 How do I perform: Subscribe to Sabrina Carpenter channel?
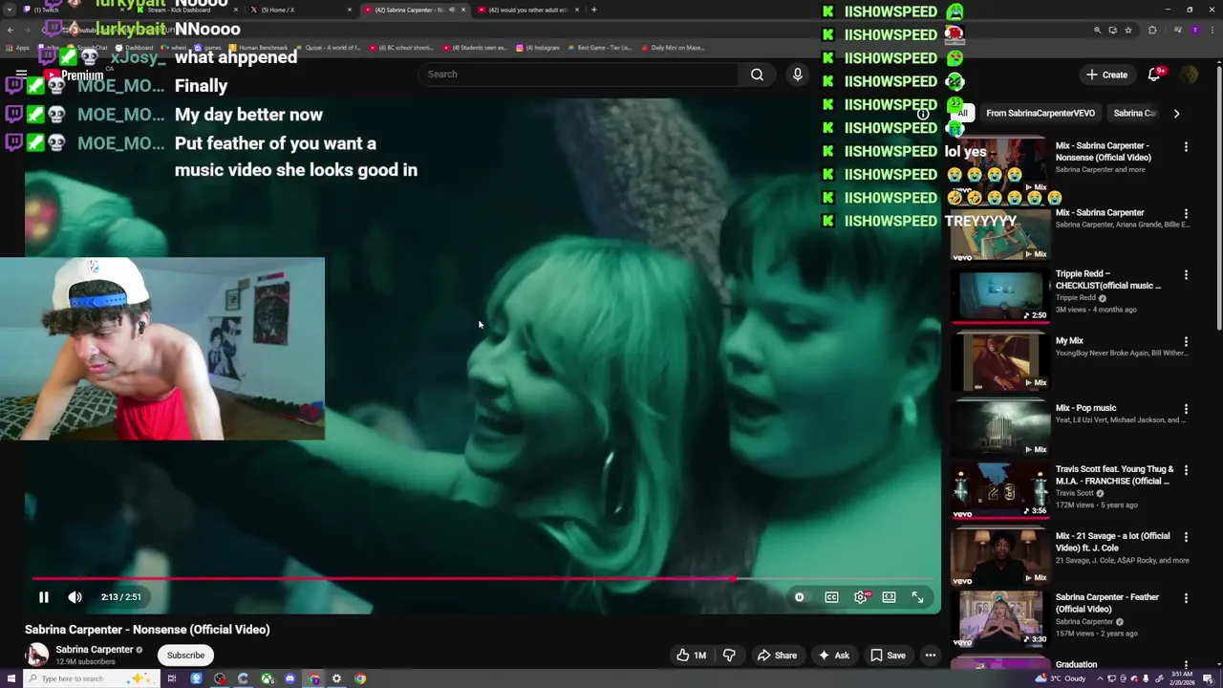pos(185,656)
